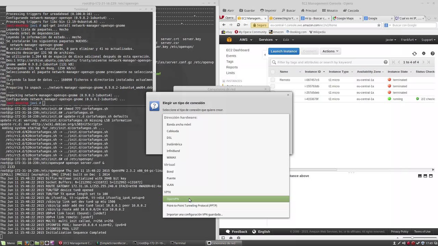Pick Banda ancha móvil connection type
438x246 pixels.
(226, 124)
